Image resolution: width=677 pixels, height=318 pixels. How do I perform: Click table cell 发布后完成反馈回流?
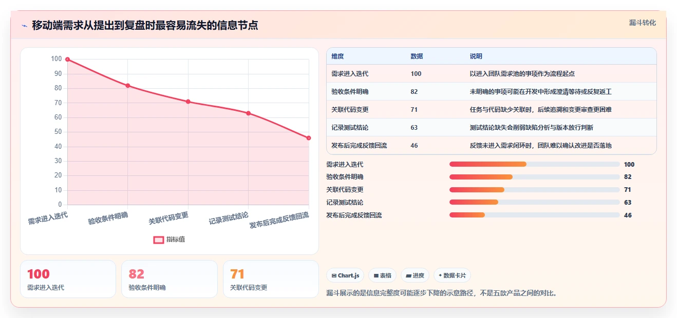[359, 146]
